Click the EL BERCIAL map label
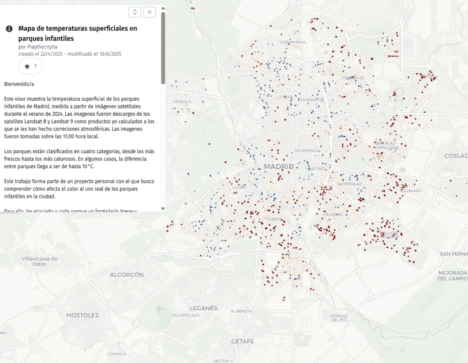468x363 pixels. click(242, 311)
